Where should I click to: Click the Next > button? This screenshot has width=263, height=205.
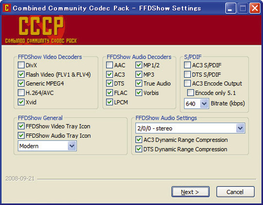click(x=190, y=192)
